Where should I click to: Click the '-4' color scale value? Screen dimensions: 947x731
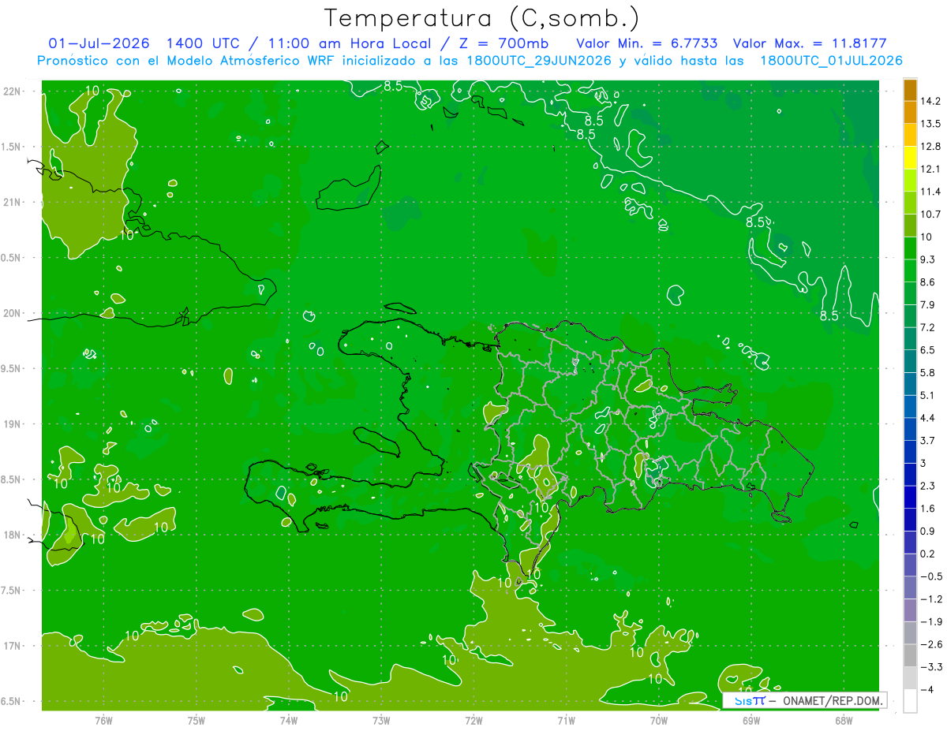[927, 690]
